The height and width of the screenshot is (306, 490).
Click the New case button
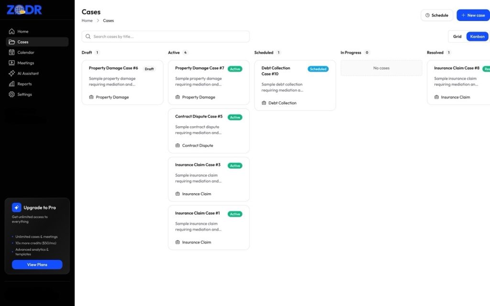pyautogui.click(x=473, y=15)
